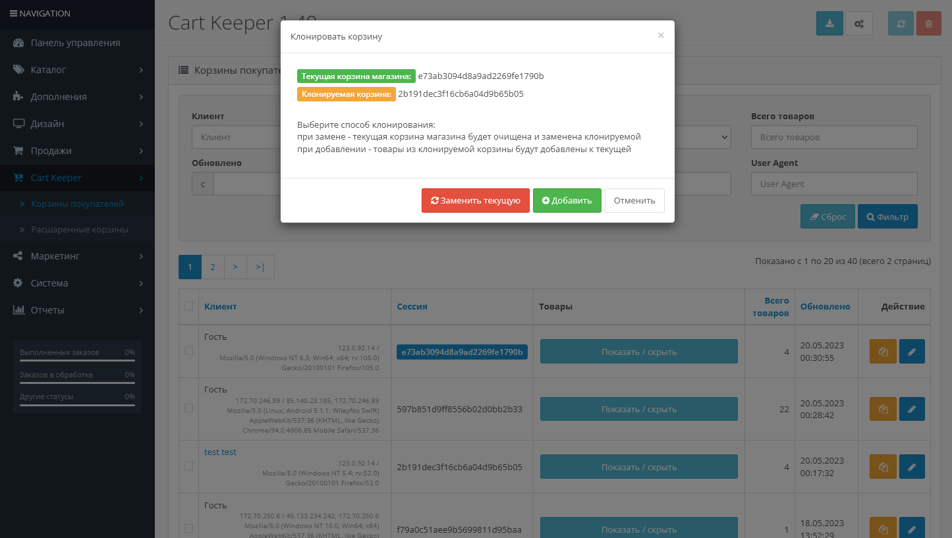This screenshot has height=538, width=952.
Task: Open the test test customer link
Action: (x=220, y=452)
